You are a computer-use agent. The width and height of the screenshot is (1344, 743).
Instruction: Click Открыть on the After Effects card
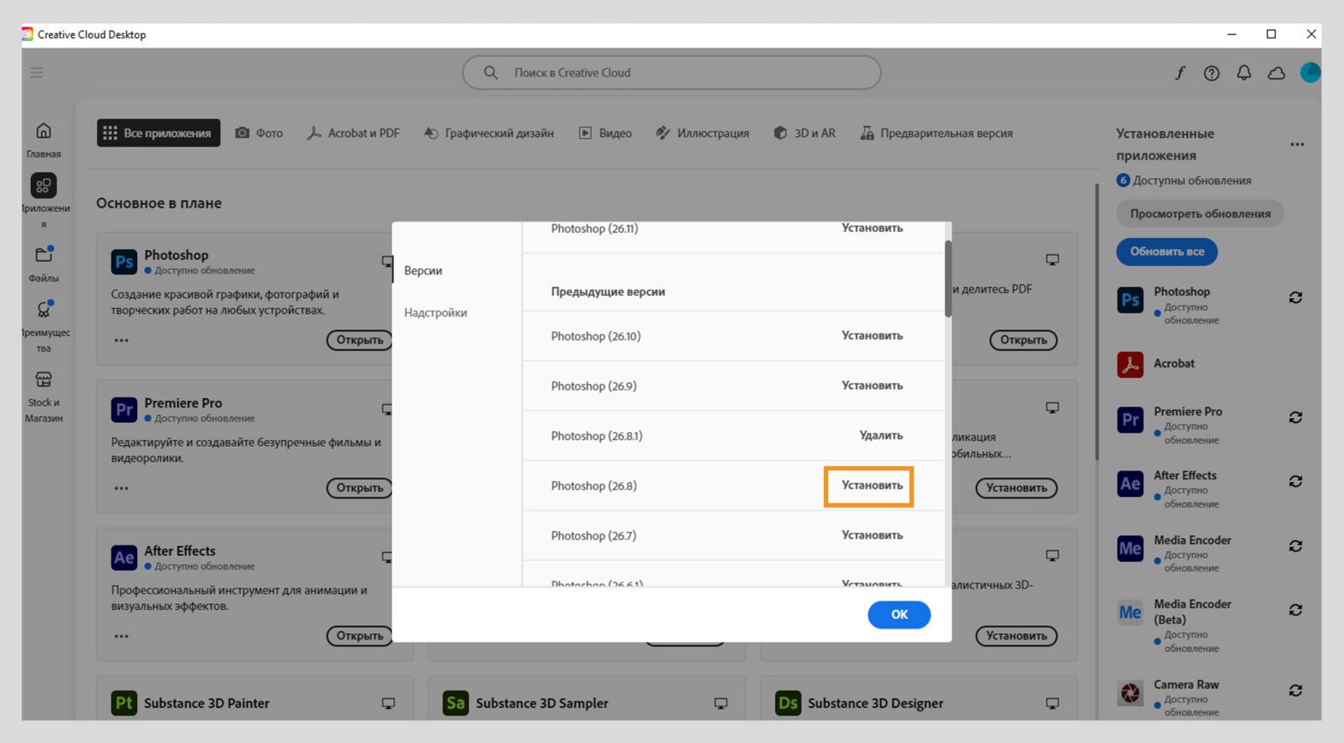(x=360, y=635)
